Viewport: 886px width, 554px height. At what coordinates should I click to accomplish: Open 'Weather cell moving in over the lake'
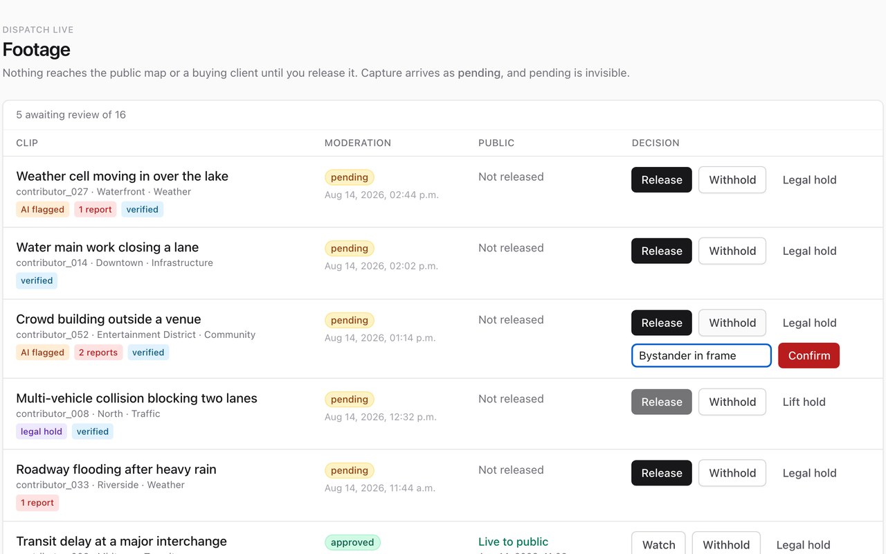122,176
